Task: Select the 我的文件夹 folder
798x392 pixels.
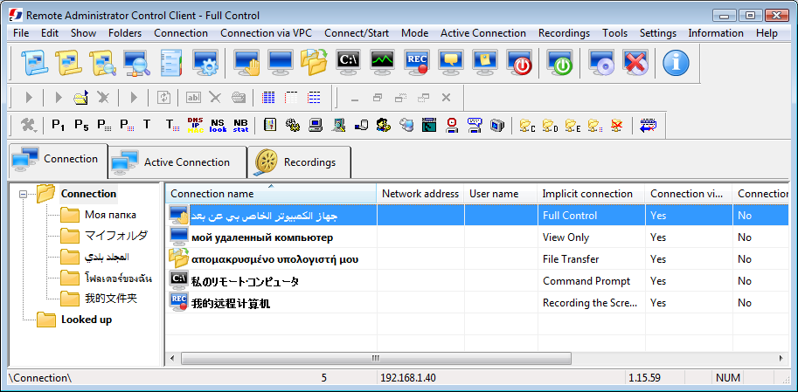Action: tap(111, 299)
